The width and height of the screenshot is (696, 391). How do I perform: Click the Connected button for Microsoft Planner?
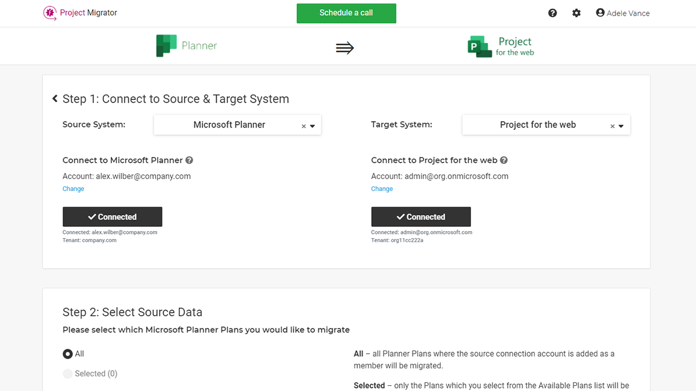tap(112, 217)
